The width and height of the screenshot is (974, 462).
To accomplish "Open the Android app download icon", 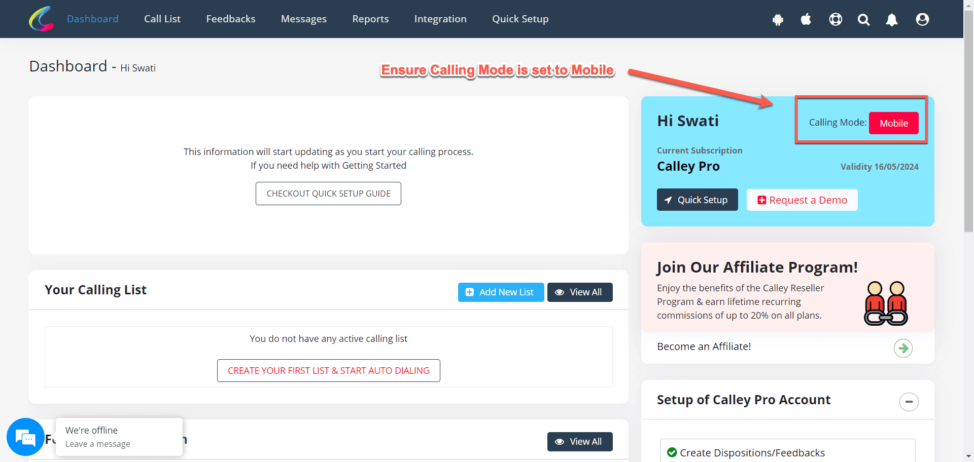I will (778, 19).
